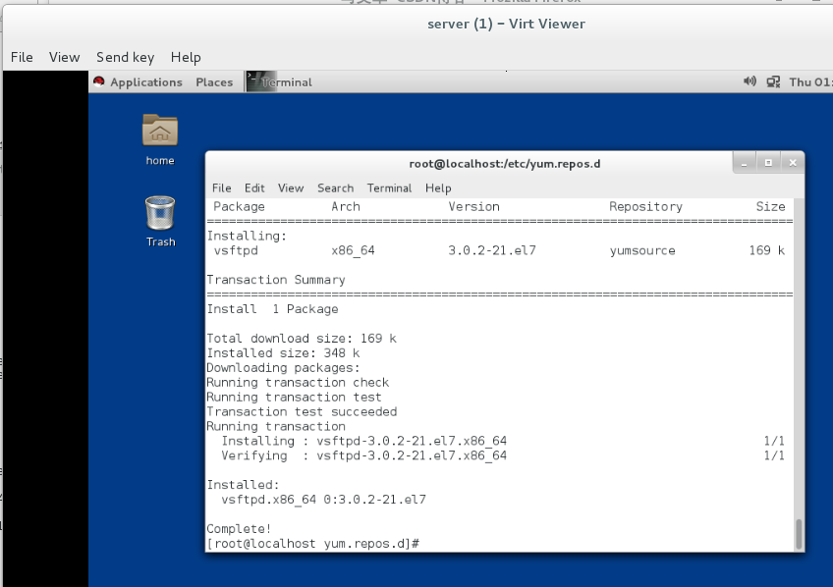The height and width of the screenshot is (587, 833).
Task: Click the Firefox red icon next to Applications
Action: [x=98, y=81]
